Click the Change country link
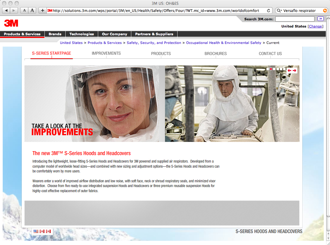This screenshot has height=245, width=330. 315,26
